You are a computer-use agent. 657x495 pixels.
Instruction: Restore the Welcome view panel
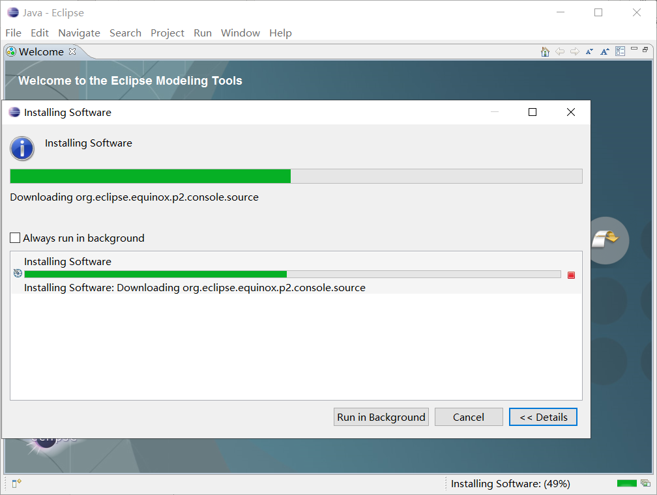click(x=645, y=49)
